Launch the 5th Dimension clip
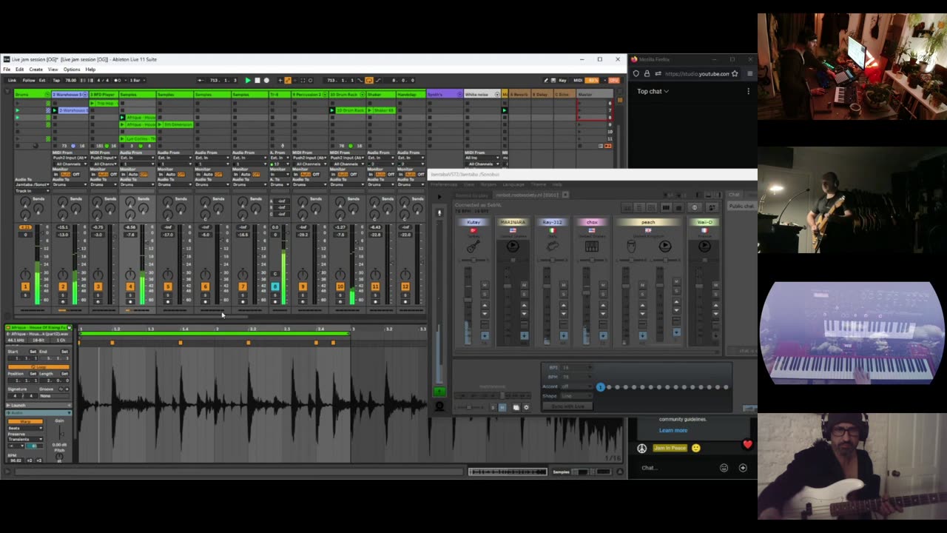This screenshot has height=533, width=947. coord(161,124)
